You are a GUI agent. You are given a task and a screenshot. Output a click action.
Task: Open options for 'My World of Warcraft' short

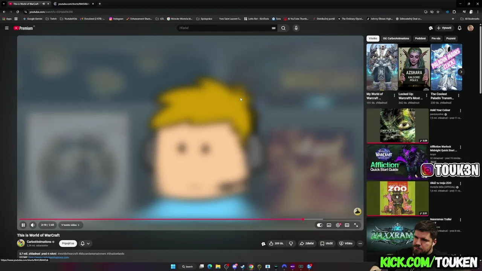coord(394,96)
